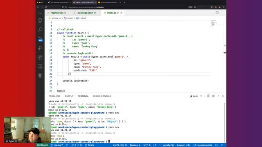The width and height of the screenshot is (262, 147).
Task: Reload the browser page
Action: click(x=46, y=7)
